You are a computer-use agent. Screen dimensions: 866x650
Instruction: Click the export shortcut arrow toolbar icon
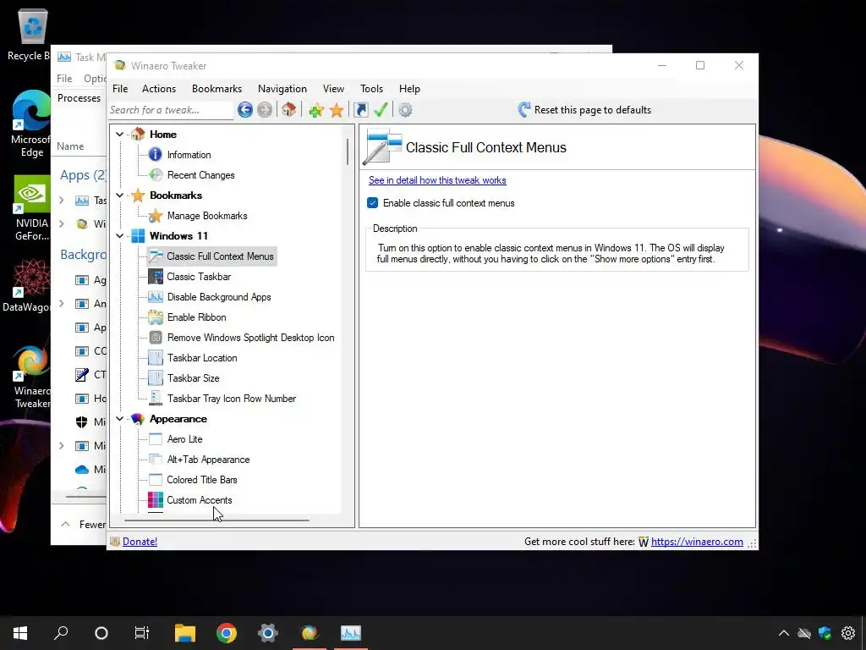(x=360, y=110)
